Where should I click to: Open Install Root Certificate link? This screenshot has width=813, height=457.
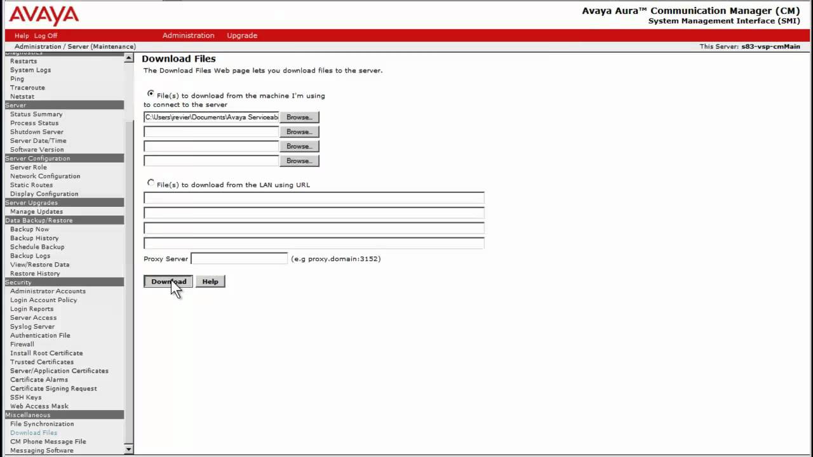(x=46, y=354)
